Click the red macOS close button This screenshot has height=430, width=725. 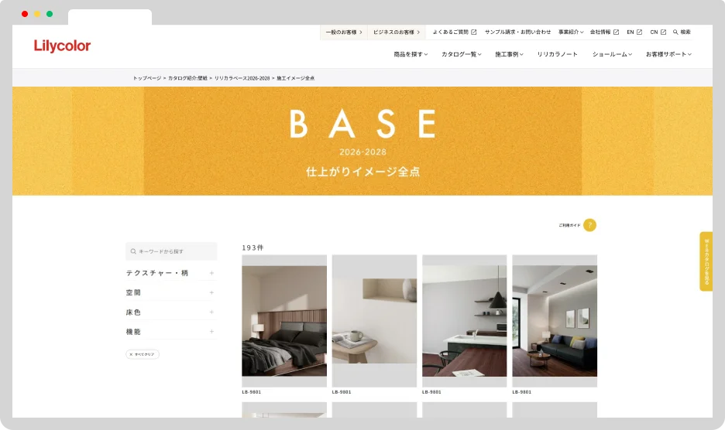click(x=25, y=14)
